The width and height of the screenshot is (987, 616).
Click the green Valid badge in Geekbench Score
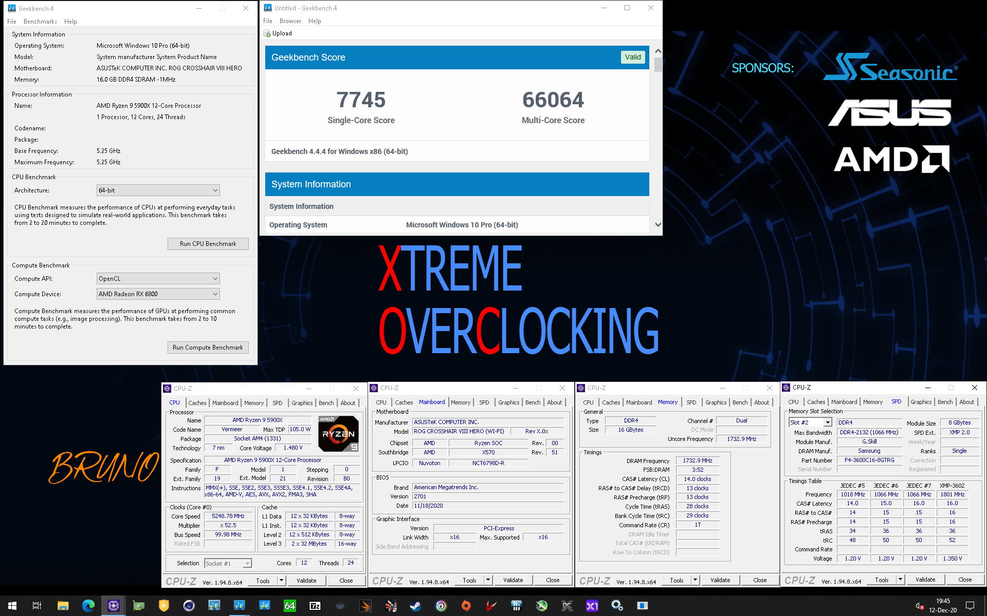(633, 57)
